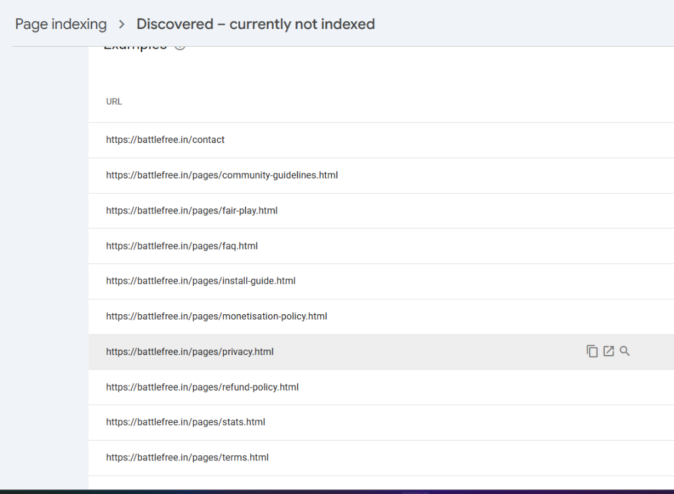Select the monetisation-policy.html URL row
The image size is (674, 494).
(x=381, y=317)
